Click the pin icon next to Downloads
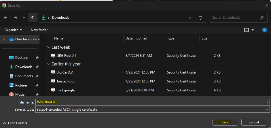271x128 pixels. coord(37,67)
